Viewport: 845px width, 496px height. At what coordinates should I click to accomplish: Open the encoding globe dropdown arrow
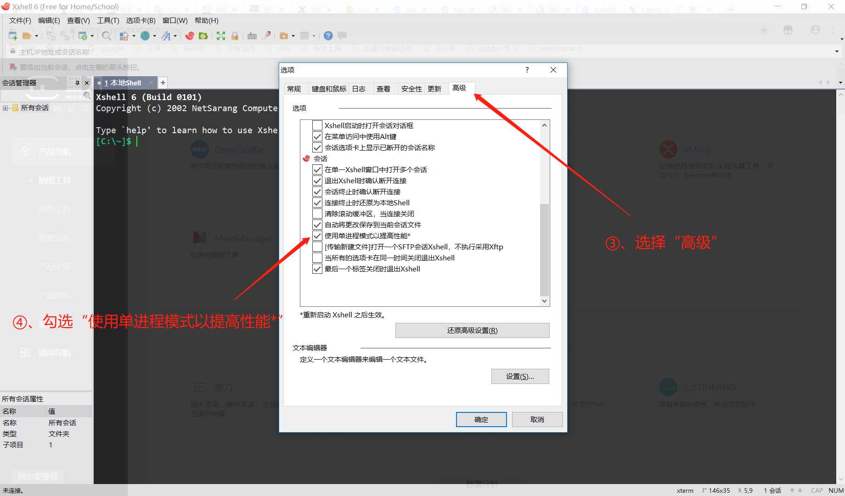coord(154,36)
